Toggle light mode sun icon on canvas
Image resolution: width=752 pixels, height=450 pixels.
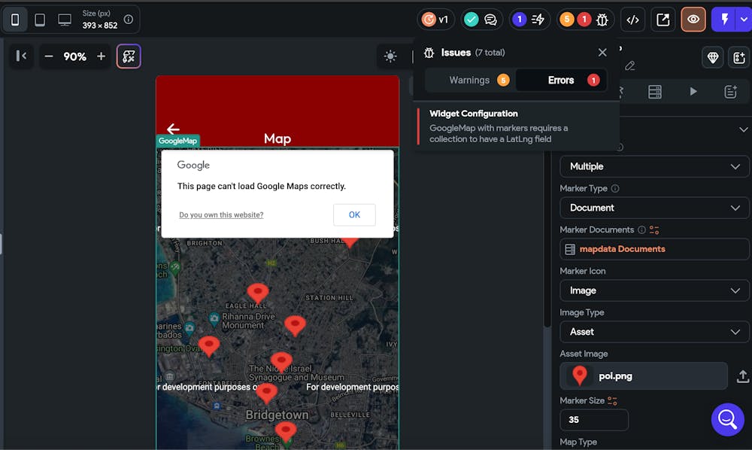tap(390, 56)
